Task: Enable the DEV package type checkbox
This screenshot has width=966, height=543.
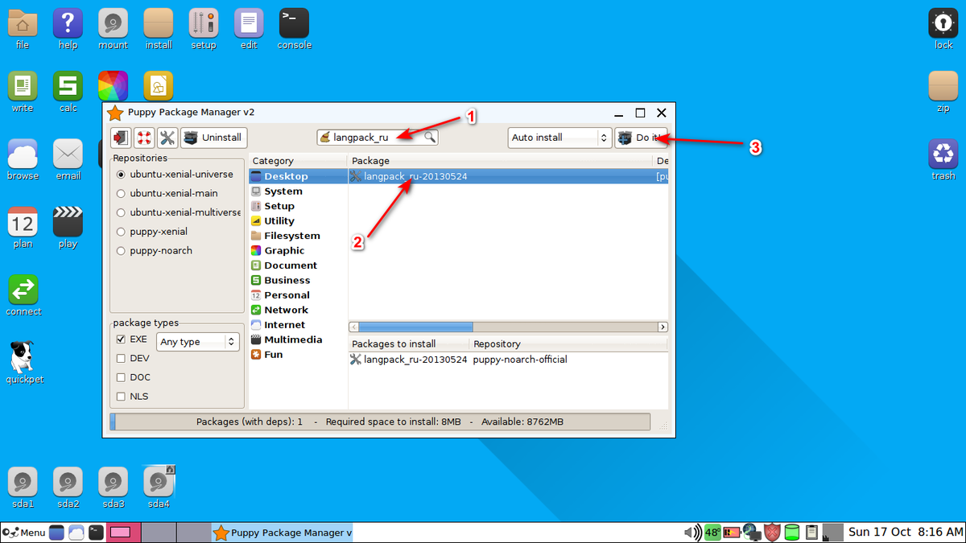Action: pyautogui.click(x=121, y=359)
